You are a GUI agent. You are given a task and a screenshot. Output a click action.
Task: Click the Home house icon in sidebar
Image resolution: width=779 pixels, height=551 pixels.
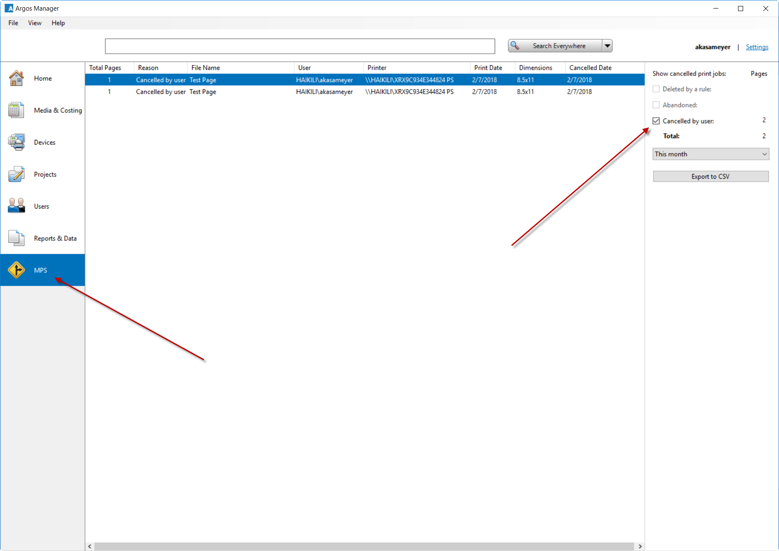click(16, 78)
